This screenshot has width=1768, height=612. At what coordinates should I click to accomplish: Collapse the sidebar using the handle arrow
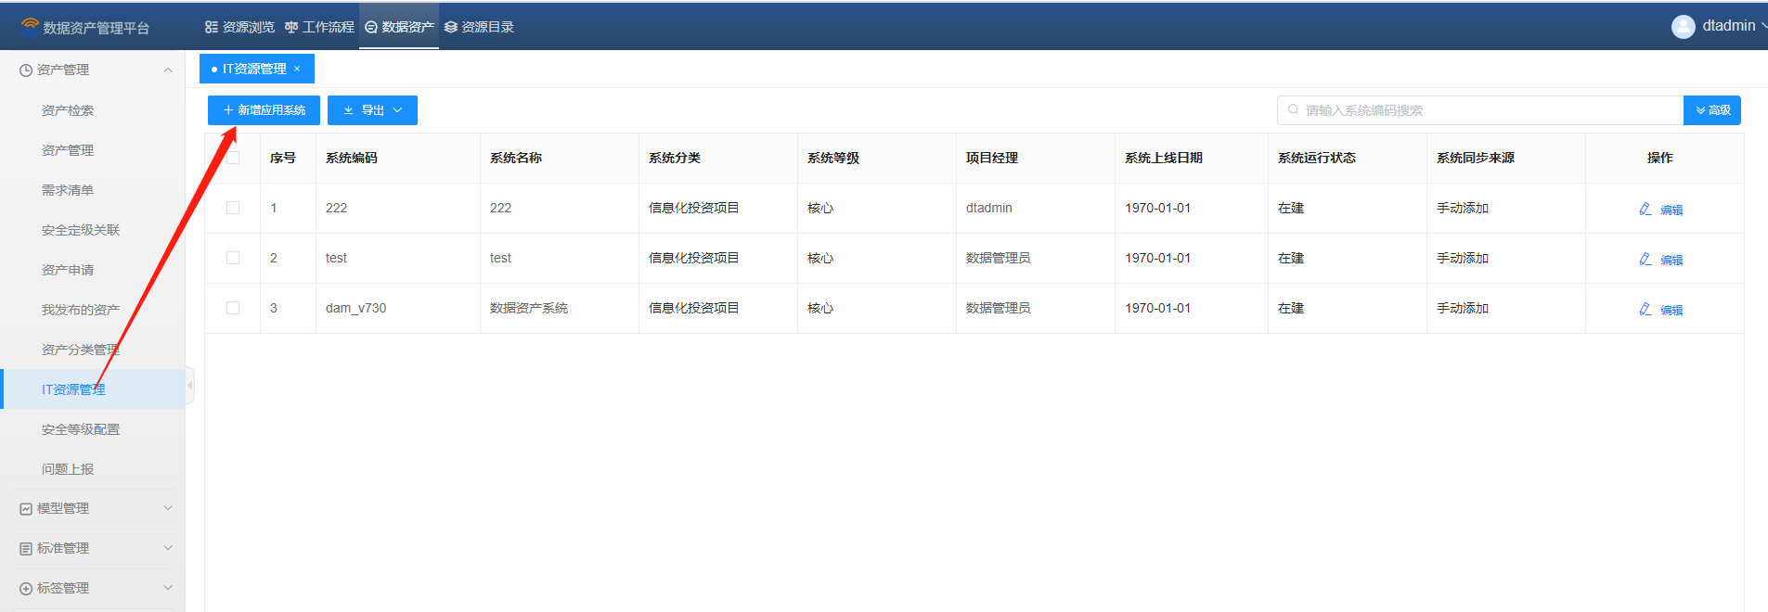[x=189, y=385]
